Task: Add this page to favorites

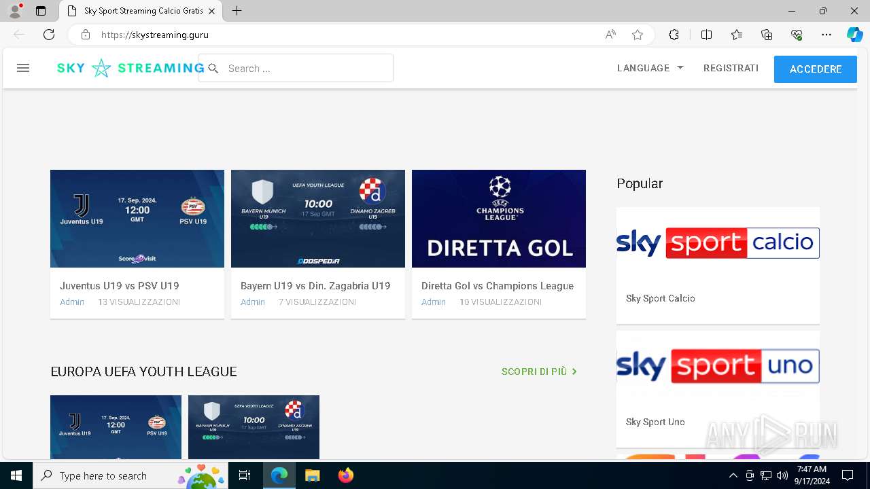Action: click(x=638, y=35)
